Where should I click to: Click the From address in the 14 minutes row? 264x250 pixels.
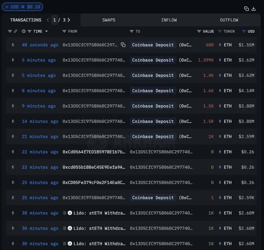tap(94, 121)
